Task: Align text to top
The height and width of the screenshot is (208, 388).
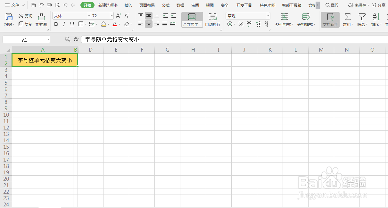Action: [x=141, y=16]
